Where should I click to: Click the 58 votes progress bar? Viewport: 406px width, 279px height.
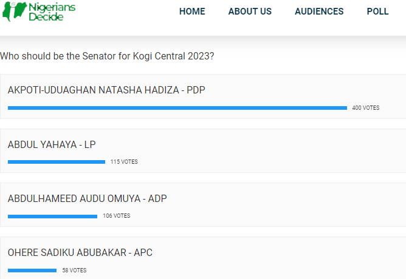point(32,271)
